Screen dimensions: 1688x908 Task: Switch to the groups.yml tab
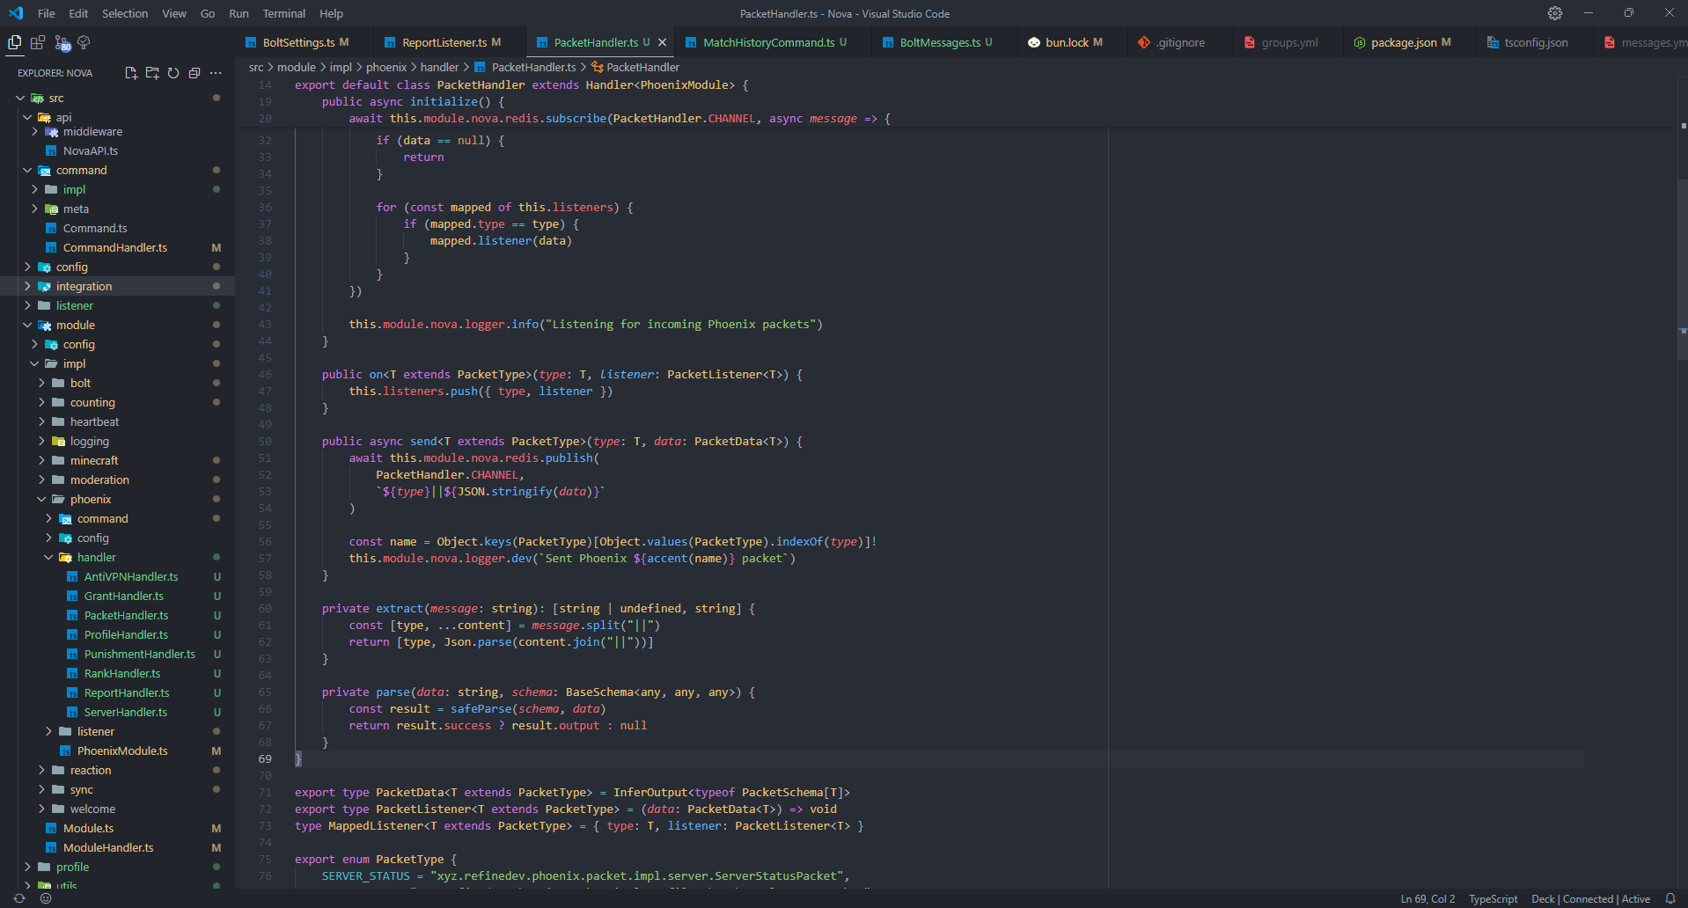click(x=1289, y=42)
